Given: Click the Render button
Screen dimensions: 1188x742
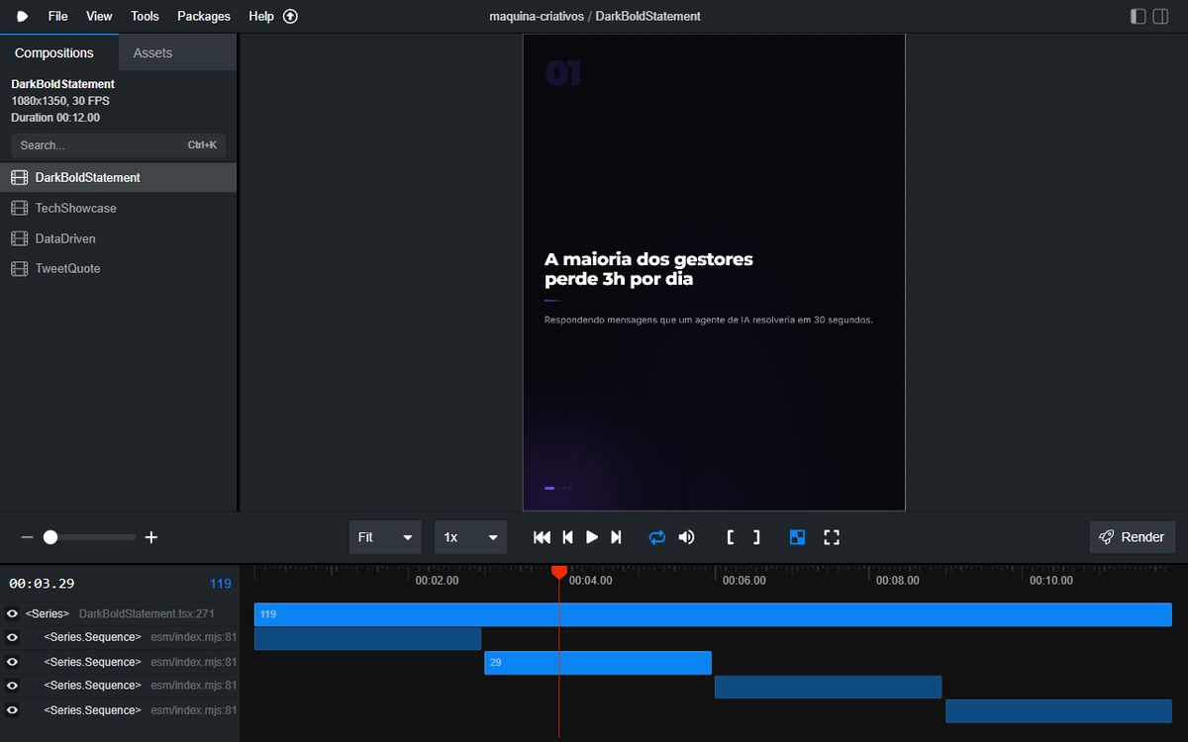Looking at the screenshot, I should pos(1133,537).
